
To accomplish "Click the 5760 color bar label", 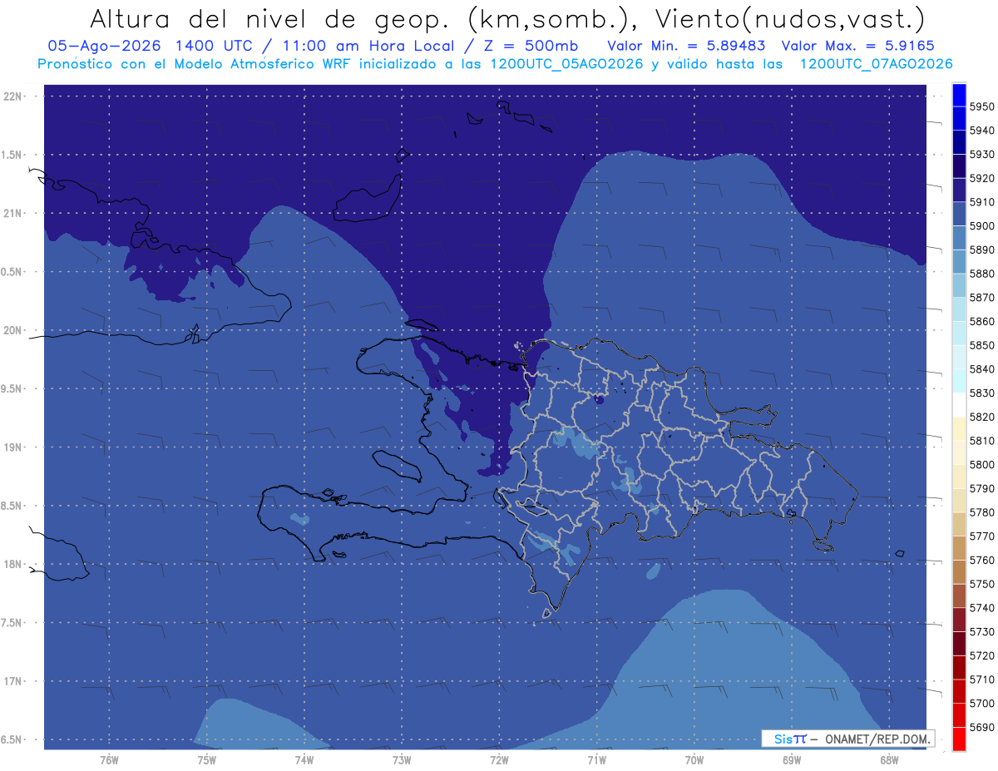I will (981, 560).
